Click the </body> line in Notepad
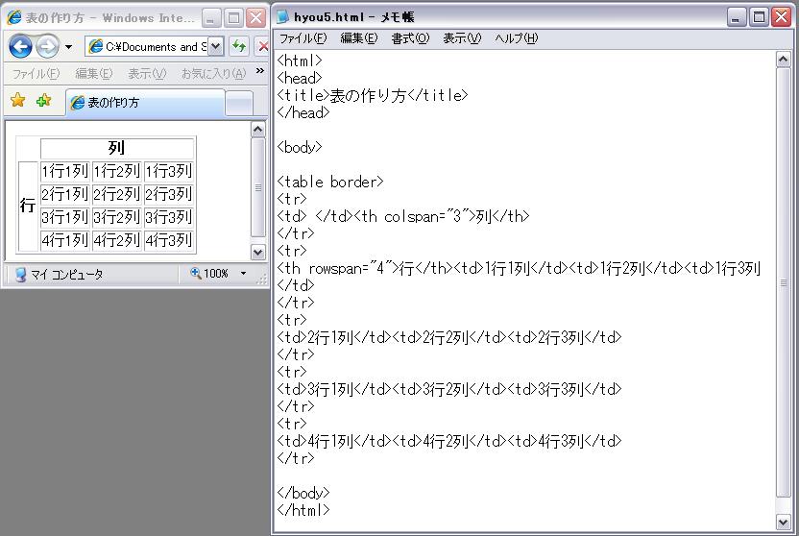Image resolution: width=799 pixels, height=536 pixels. point(303,493)
